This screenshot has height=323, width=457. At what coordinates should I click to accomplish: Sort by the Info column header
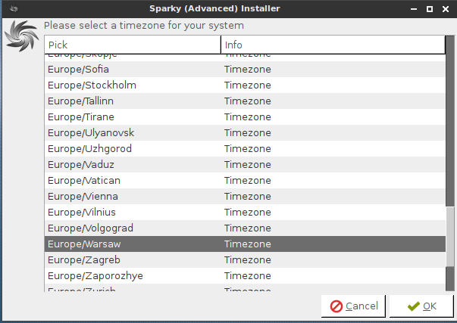click(333, 45)
